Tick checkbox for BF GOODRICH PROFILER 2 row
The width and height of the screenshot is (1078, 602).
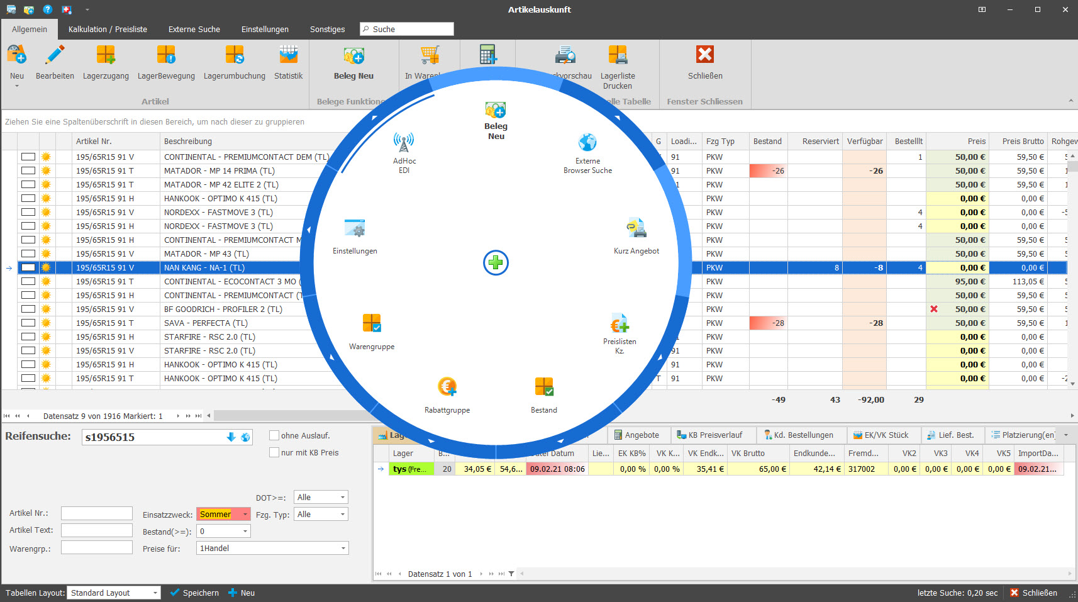[x=28, y=309]
